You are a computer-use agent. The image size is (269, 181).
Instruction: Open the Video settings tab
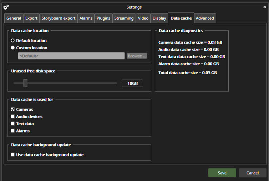click(x=143, y=18)
